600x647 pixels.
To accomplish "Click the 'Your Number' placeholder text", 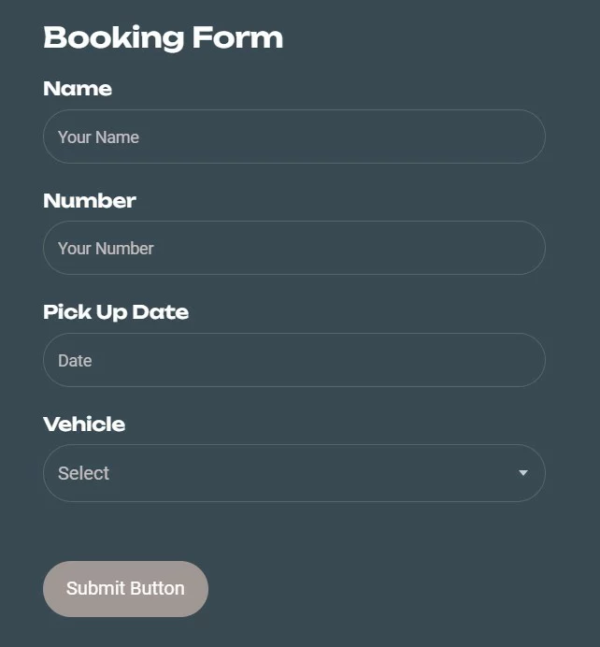I will coord(106,248).
